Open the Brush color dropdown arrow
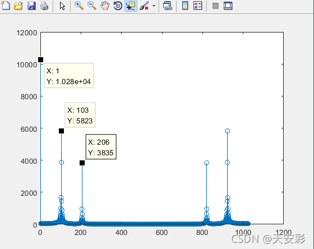 point(154,6)
